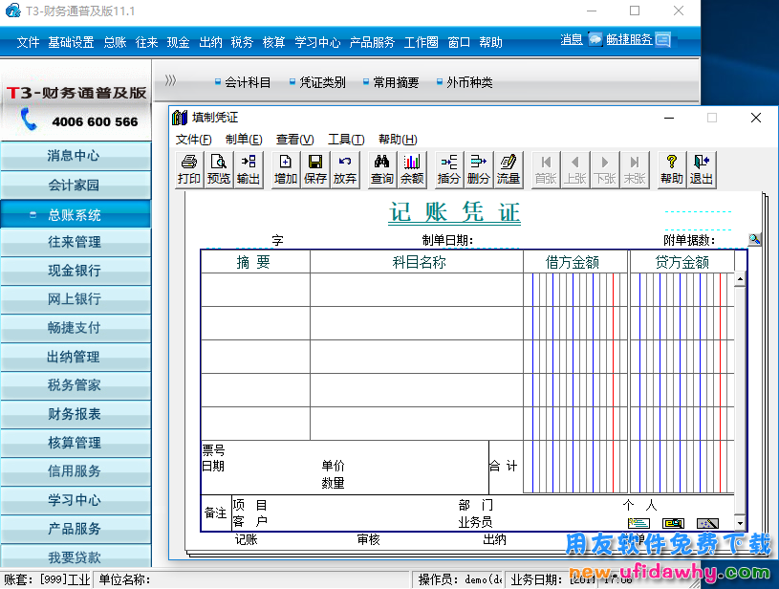This screenshot has height=589, width=779.
Task: Open 会计科目 shortcut link
Action: [x=244, y=83]
